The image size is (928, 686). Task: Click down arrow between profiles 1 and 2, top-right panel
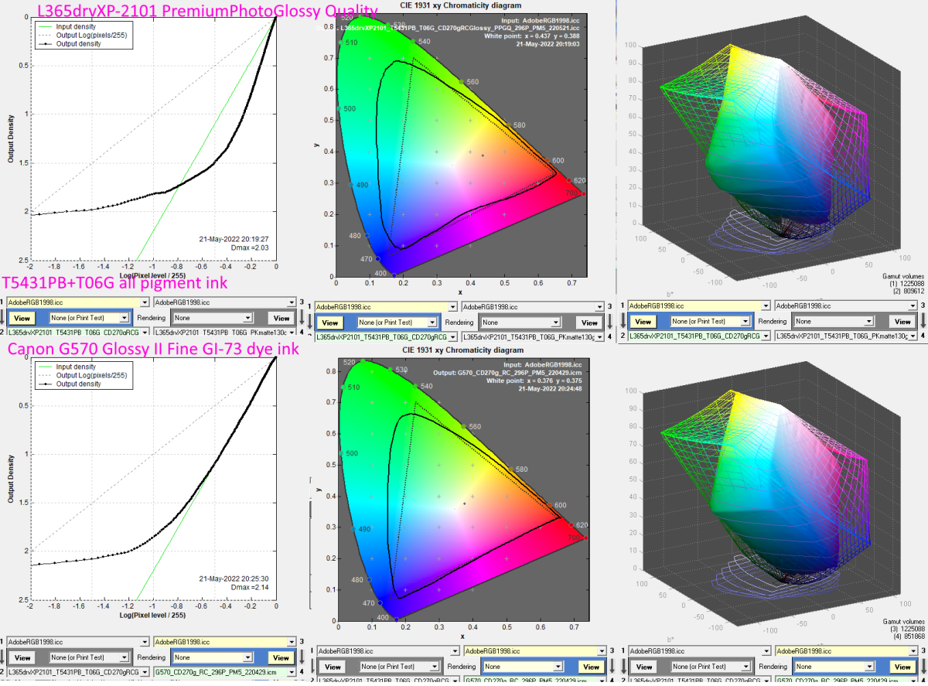click(623, 321)
